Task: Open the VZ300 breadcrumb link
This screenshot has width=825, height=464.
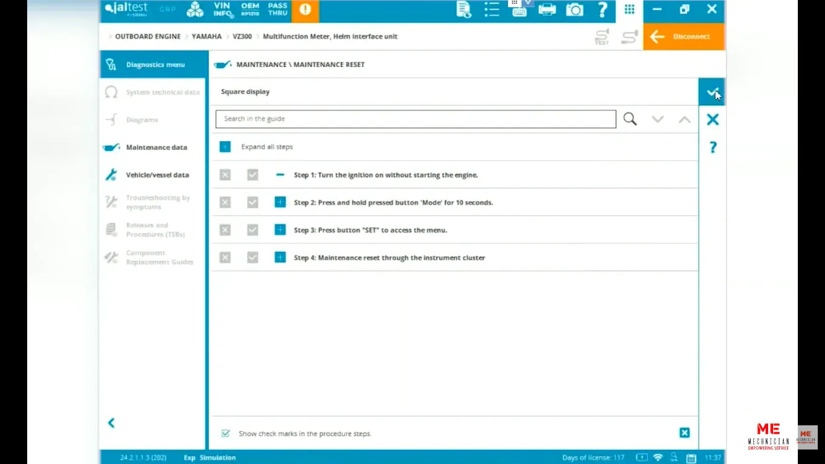Action: click(242, 36)
